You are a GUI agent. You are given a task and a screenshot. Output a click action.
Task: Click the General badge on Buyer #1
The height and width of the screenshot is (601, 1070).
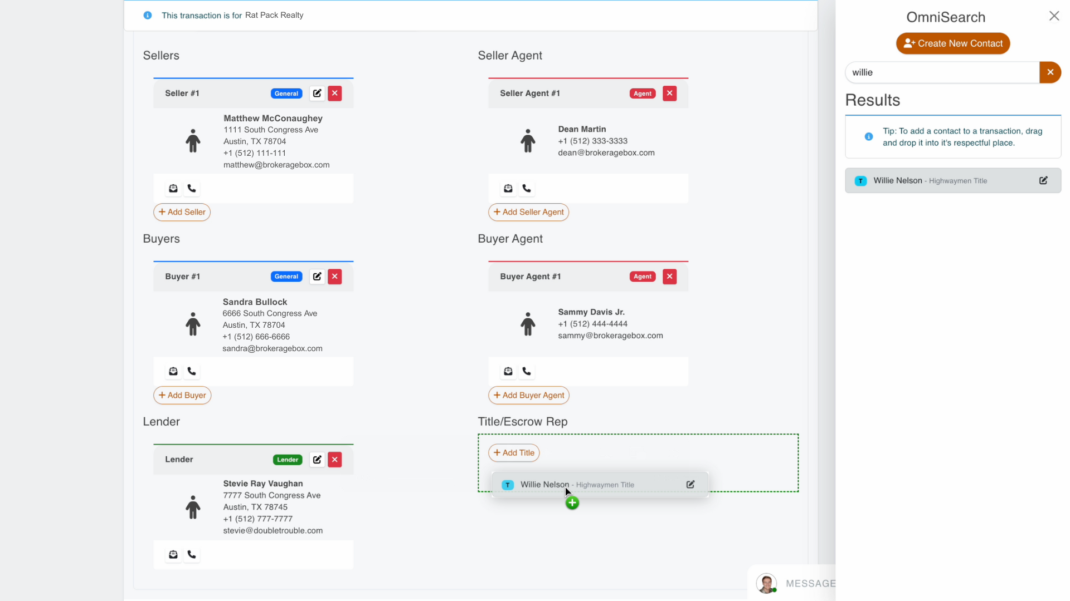[x=286, y=276]
